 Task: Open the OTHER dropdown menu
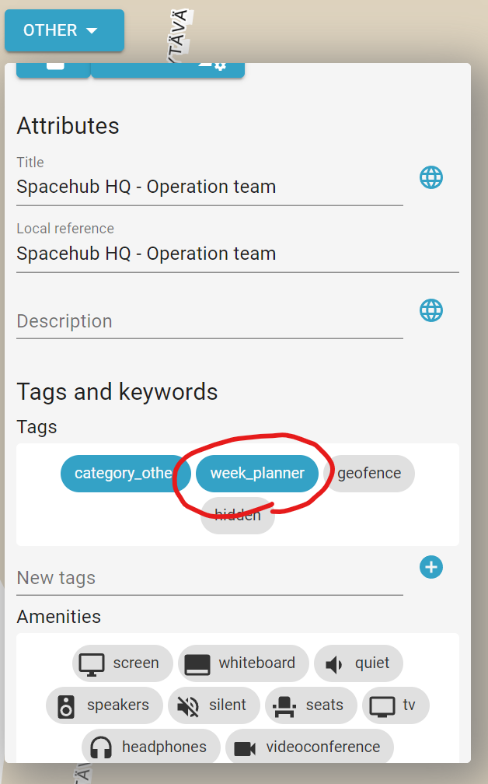coord(64,30)
